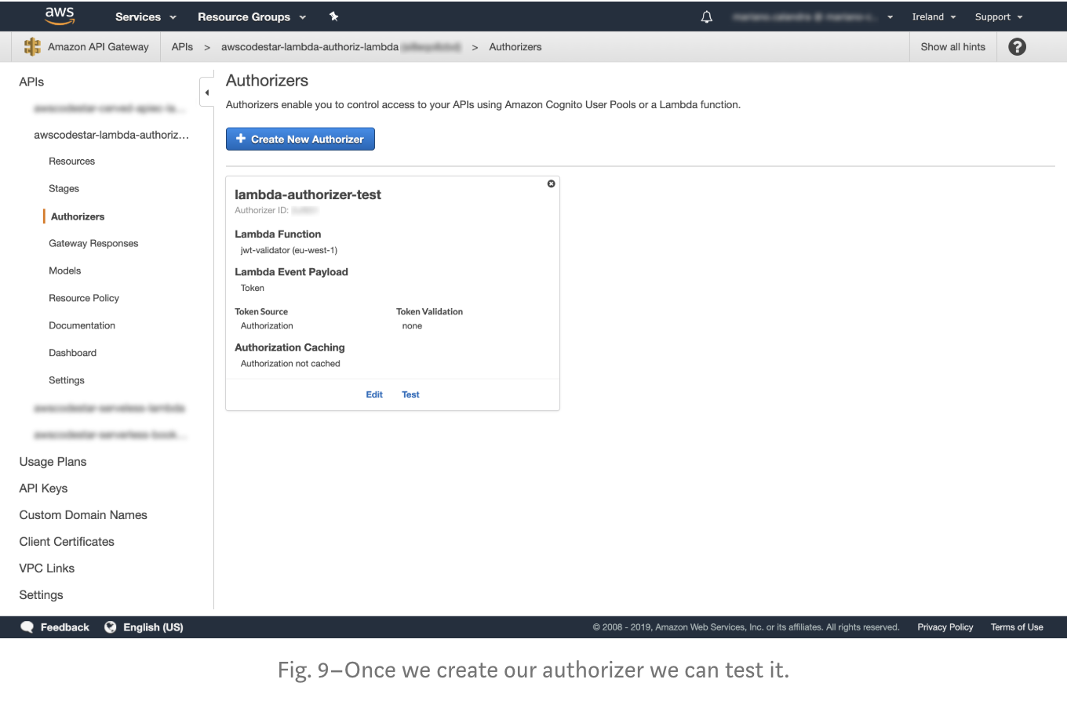
Task: Click the Authorizers breadcrumb text
Action: pos(515,47)
